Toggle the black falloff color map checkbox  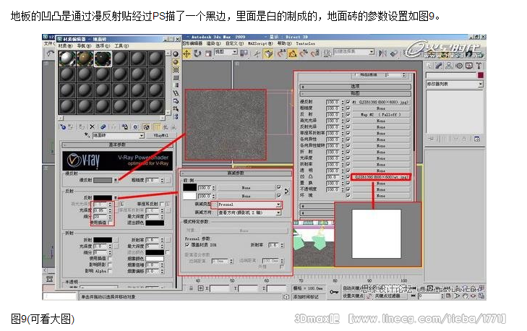click(x=278, y=187)
